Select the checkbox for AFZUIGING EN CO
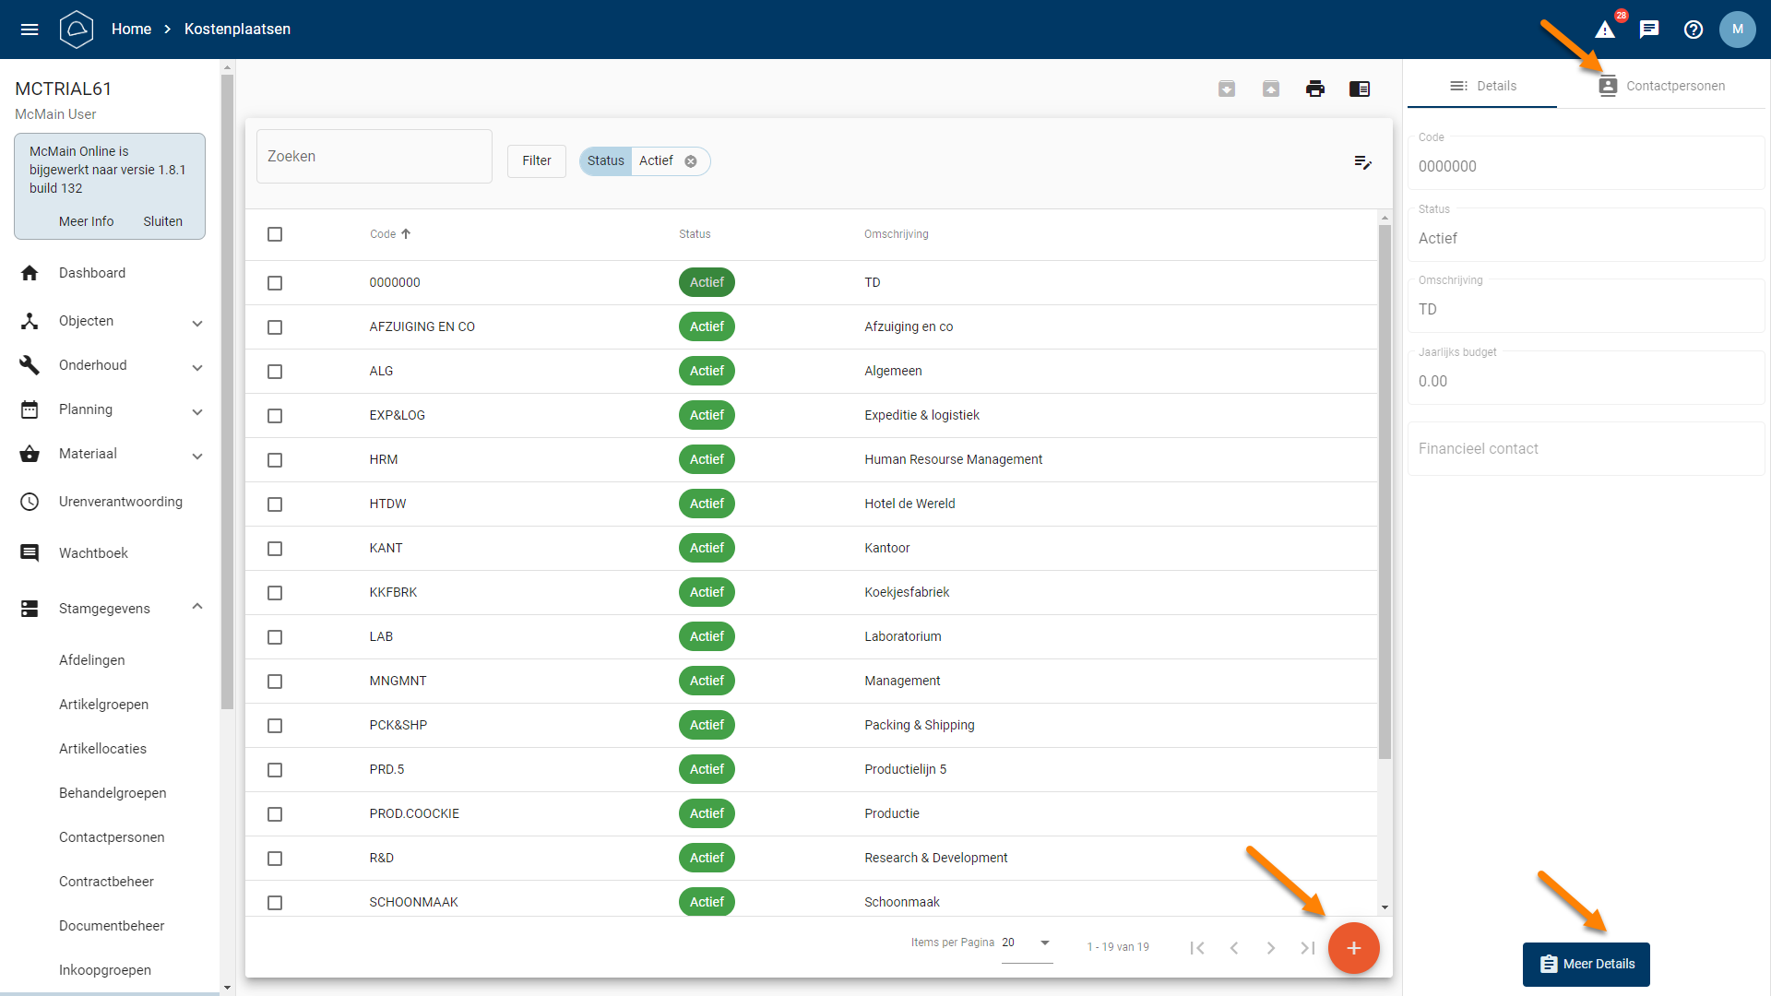Viewport: 1771px width, 996px height. pyautogui.click(x=275, y=327)
